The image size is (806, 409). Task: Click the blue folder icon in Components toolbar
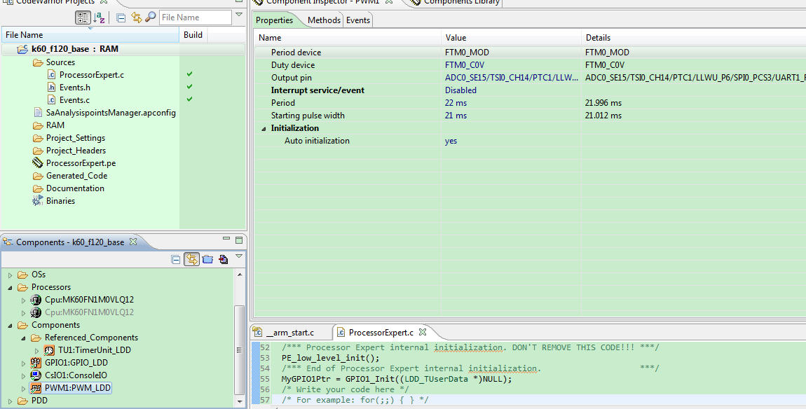point(207,260)
